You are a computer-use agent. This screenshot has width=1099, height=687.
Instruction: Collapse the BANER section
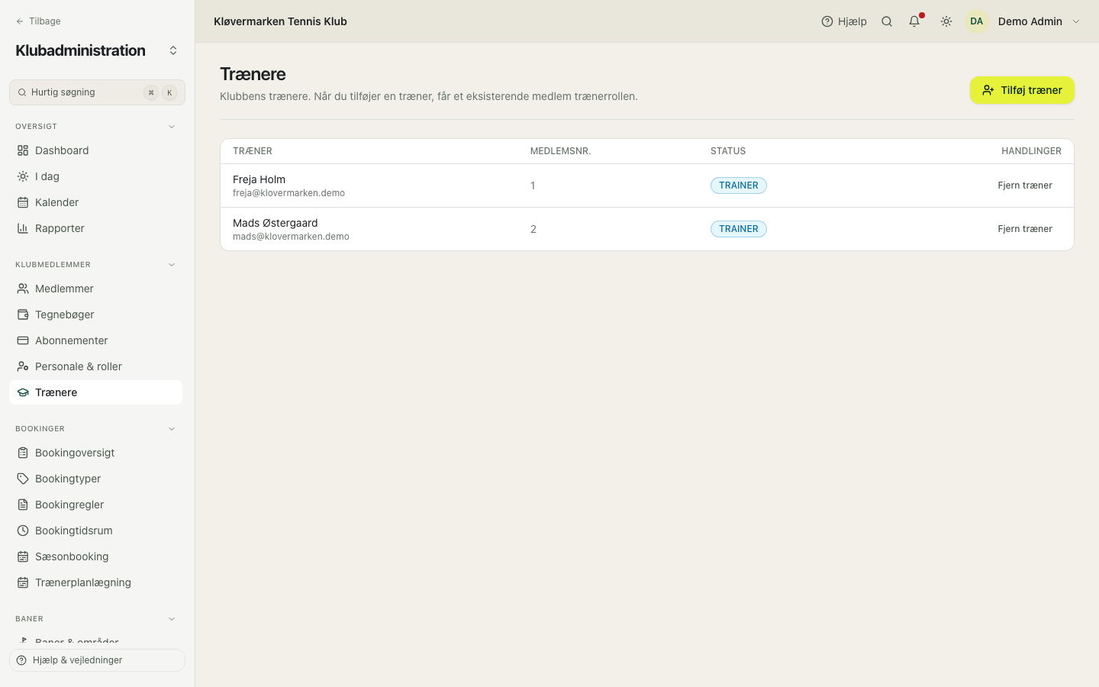[x=172, y=619]
